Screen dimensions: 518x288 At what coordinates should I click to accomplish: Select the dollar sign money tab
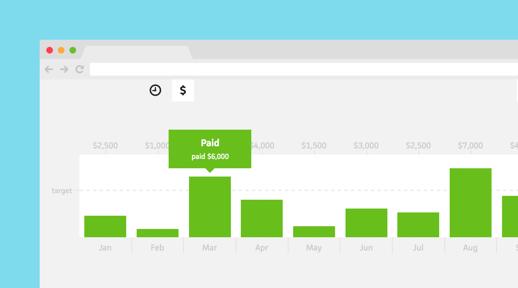point(183,90)
